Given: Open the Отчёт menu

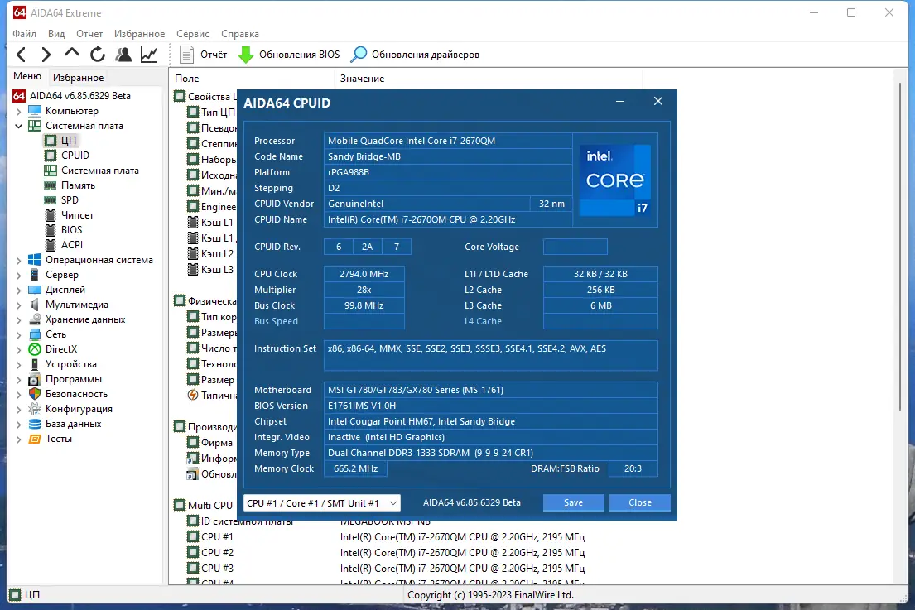Looking at the screenshot, I should [89, 34].
